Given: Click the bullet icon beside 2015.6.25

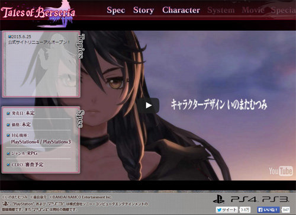Looking at the screenshot, I should pos(10,37).
